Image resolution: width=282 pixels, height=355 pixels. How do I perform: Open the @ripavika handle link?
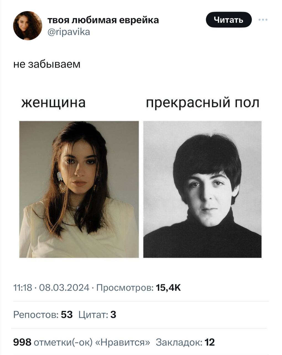[x=69, y=32]
